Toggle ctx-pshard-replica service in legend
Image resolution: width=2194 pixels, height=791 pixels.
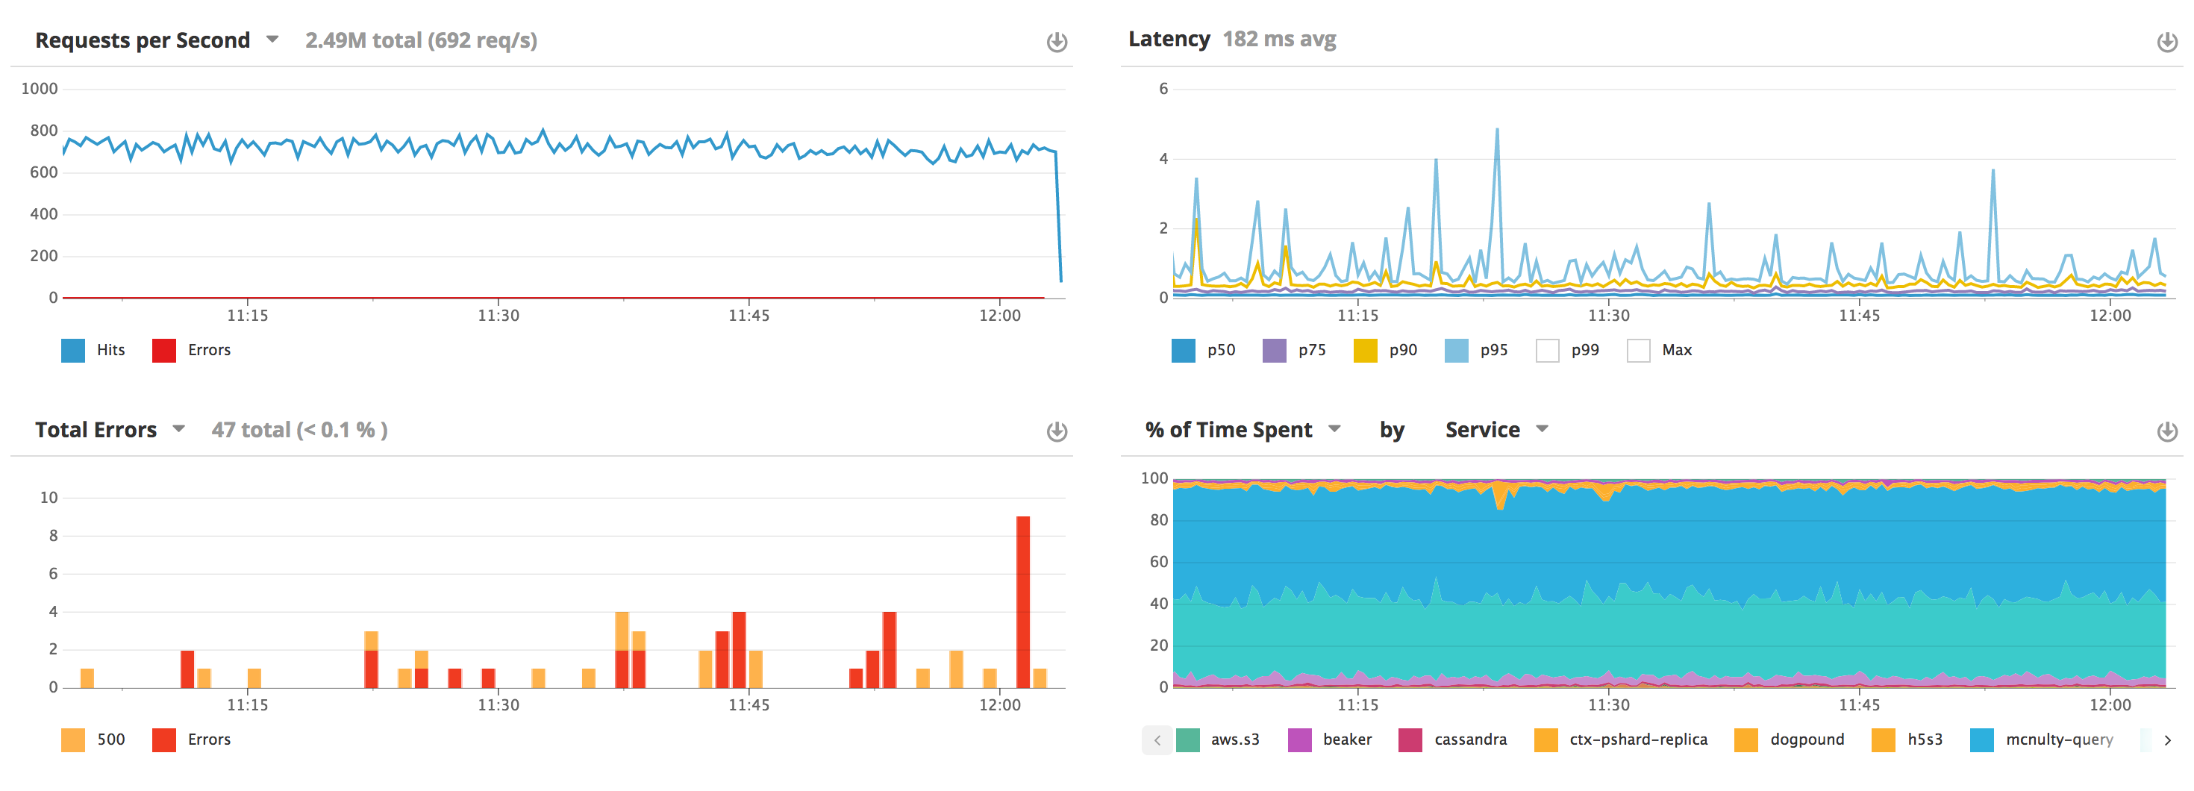click(1621, 740)
